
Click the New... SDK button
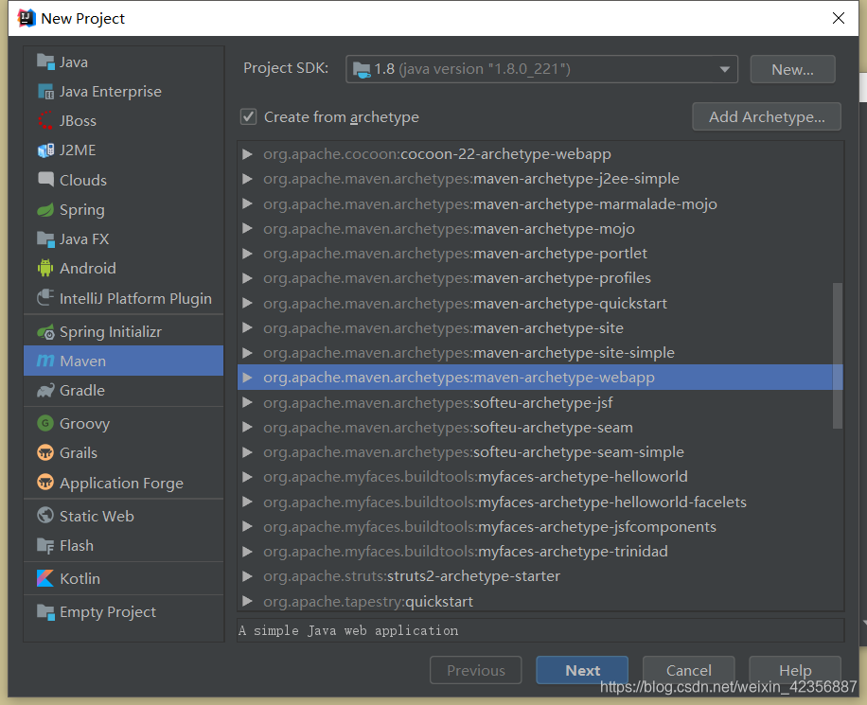[792, 70]
